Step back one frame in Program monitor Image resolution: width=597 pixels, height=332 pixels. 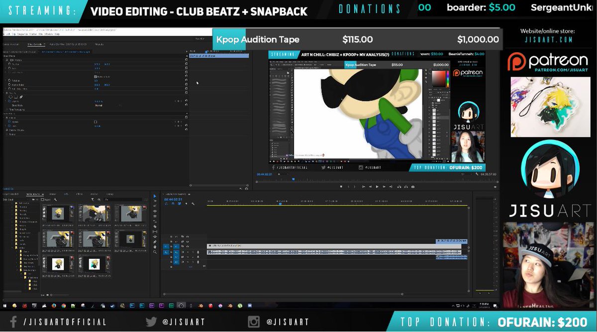(370, 187)
